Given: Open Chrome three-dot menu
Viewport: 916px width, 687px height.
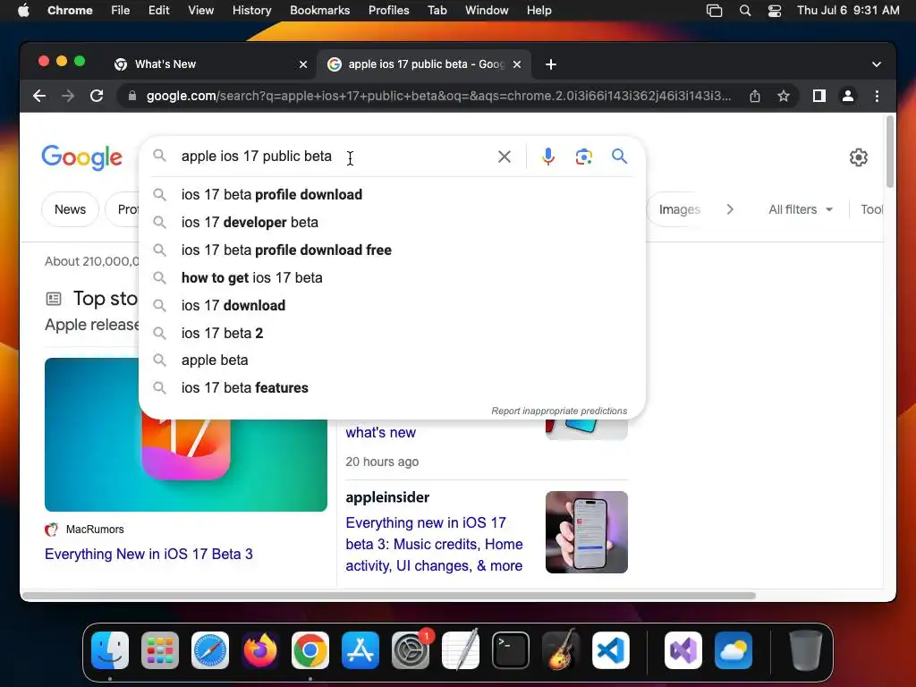Looking at the screenshot, I should click(x=877, y=96).
